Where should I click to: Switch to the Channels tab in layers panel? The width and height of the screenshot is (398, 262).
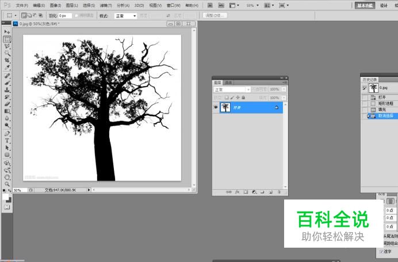[228, 83]
